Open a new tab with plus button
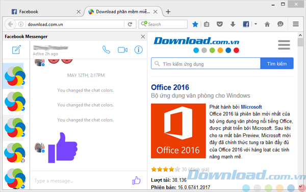The width and height of the screenshot is (306, 192). point(168,12)
